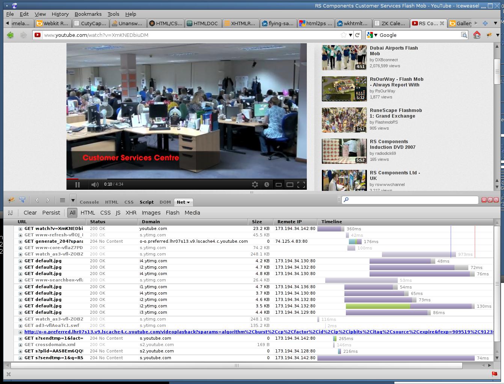Mute the video volume speaker icon

tap(95, 184)
